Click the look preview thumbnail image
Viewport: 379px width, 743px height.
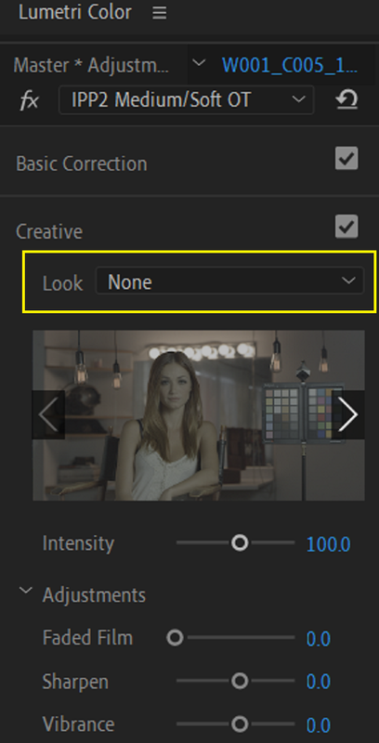[x=199, y=415]
